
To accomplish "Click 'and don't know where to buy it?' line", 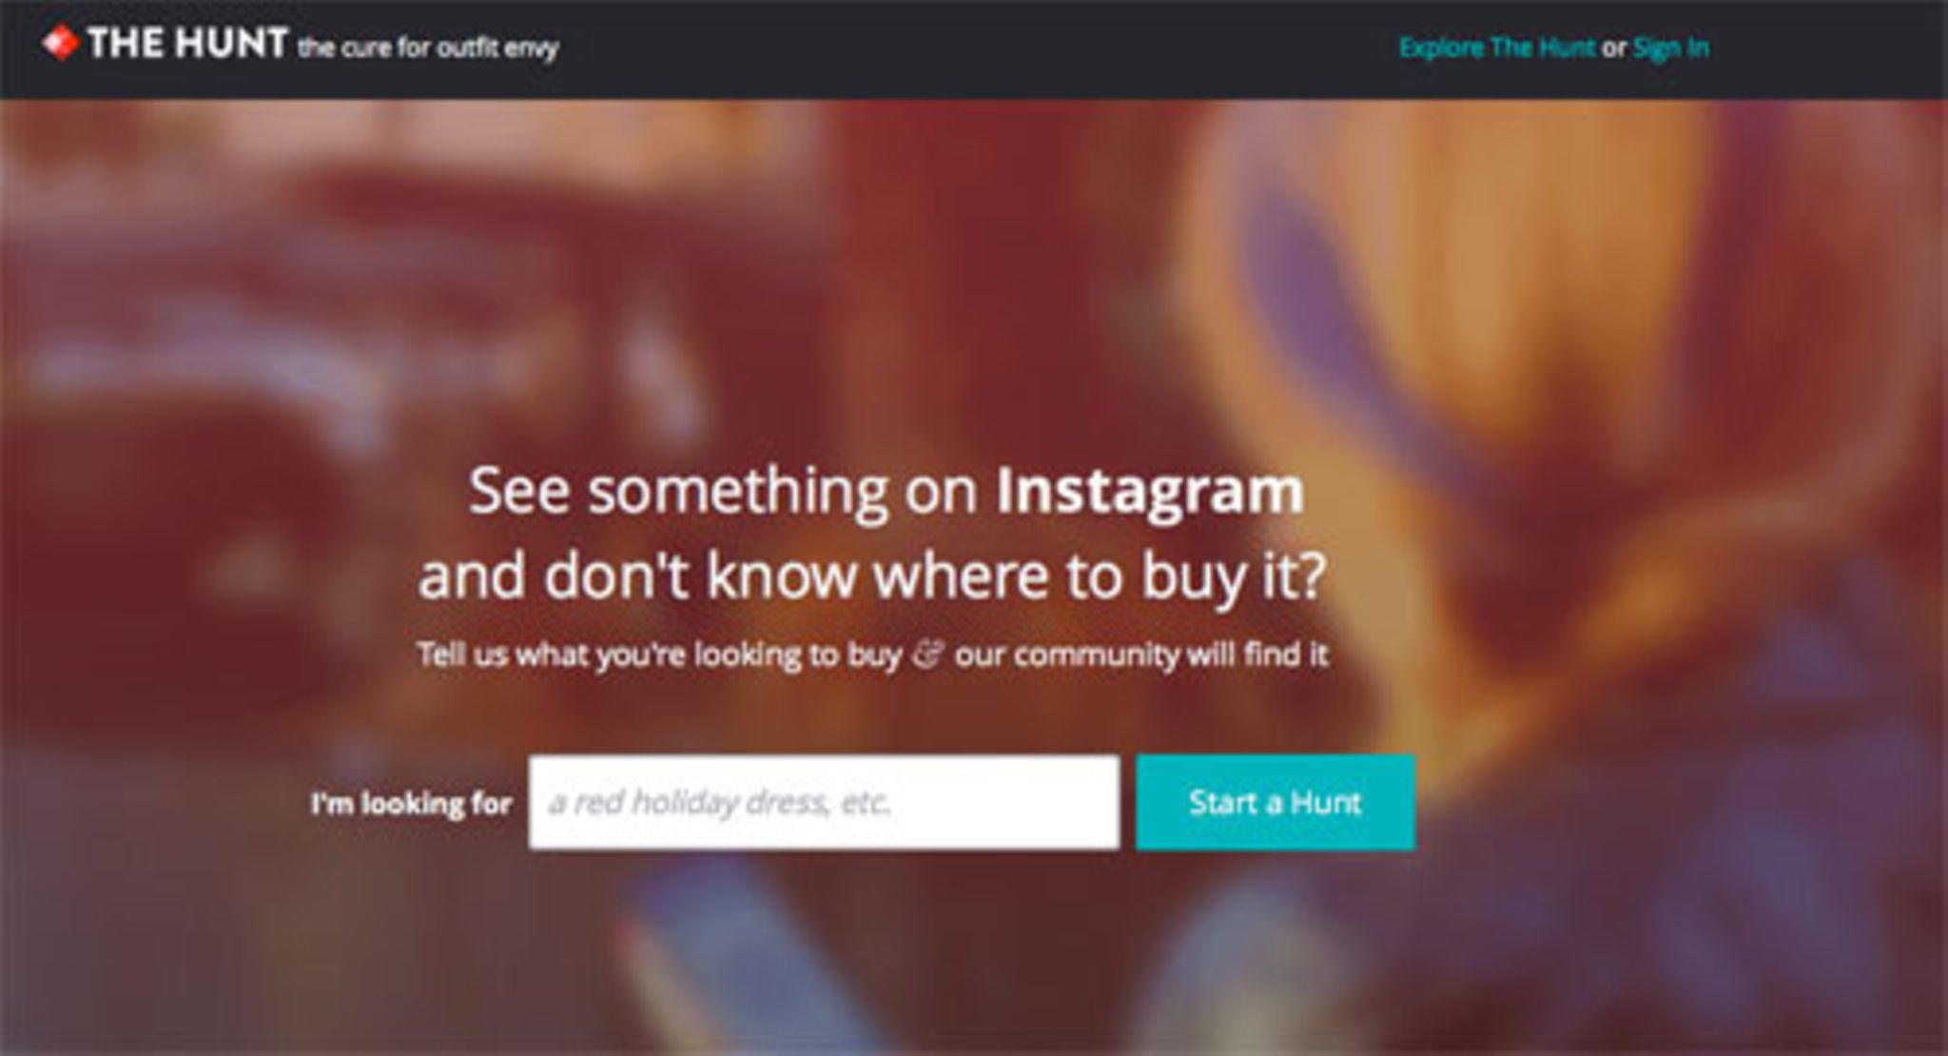I will (871, 577).
